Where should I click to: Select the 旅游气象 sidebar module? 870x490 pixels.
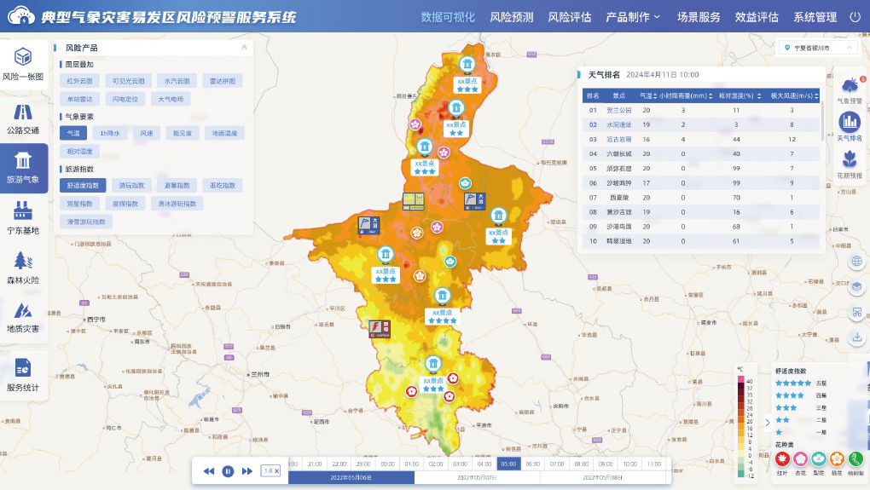click(x=23, y=168)
